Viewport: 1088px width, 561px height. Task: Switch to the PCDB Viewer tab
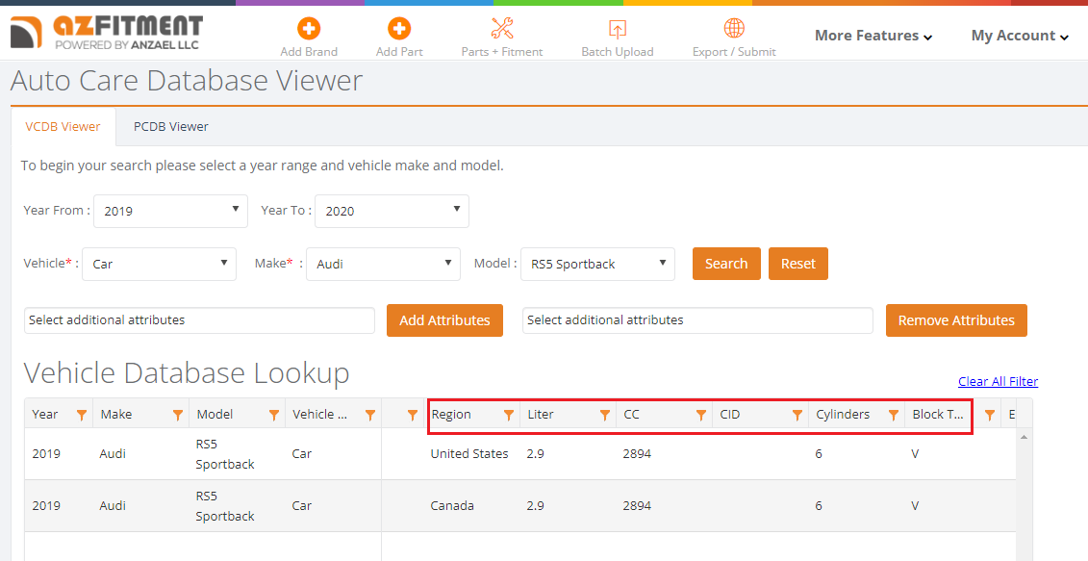click(x=170, y=126)
